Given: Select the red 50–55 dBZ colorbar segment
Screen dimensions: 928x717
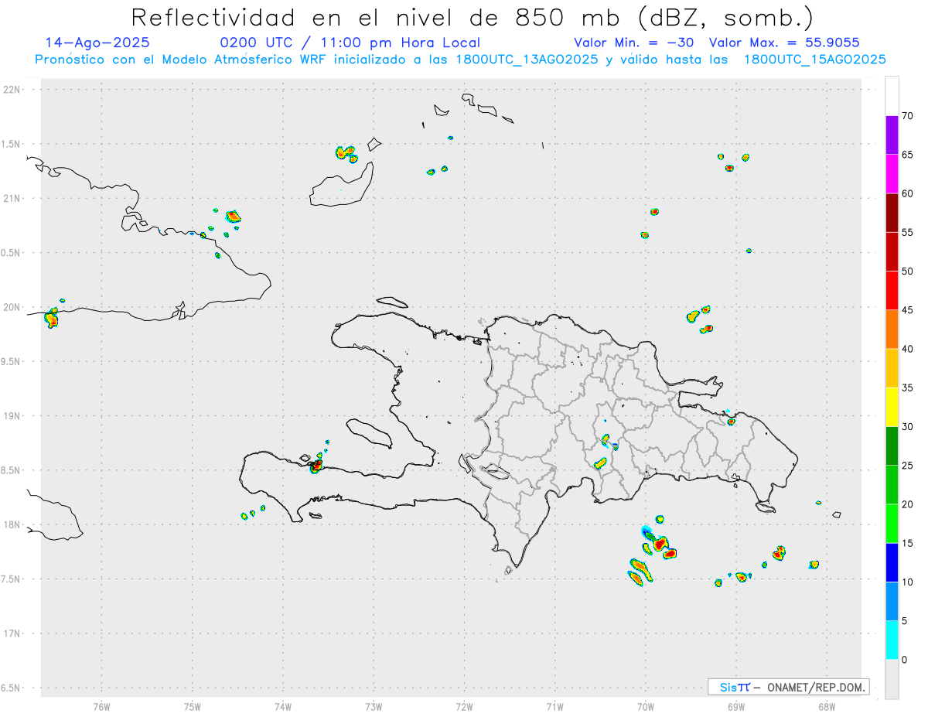Looking at the screenshot, I should [x=892, y=251].
